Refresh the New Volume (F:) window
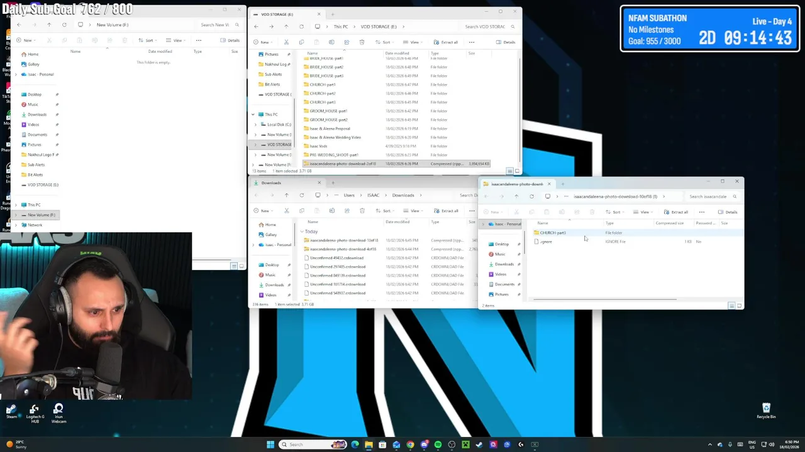Viewport: 805px width, 452px height. point(64,24)
